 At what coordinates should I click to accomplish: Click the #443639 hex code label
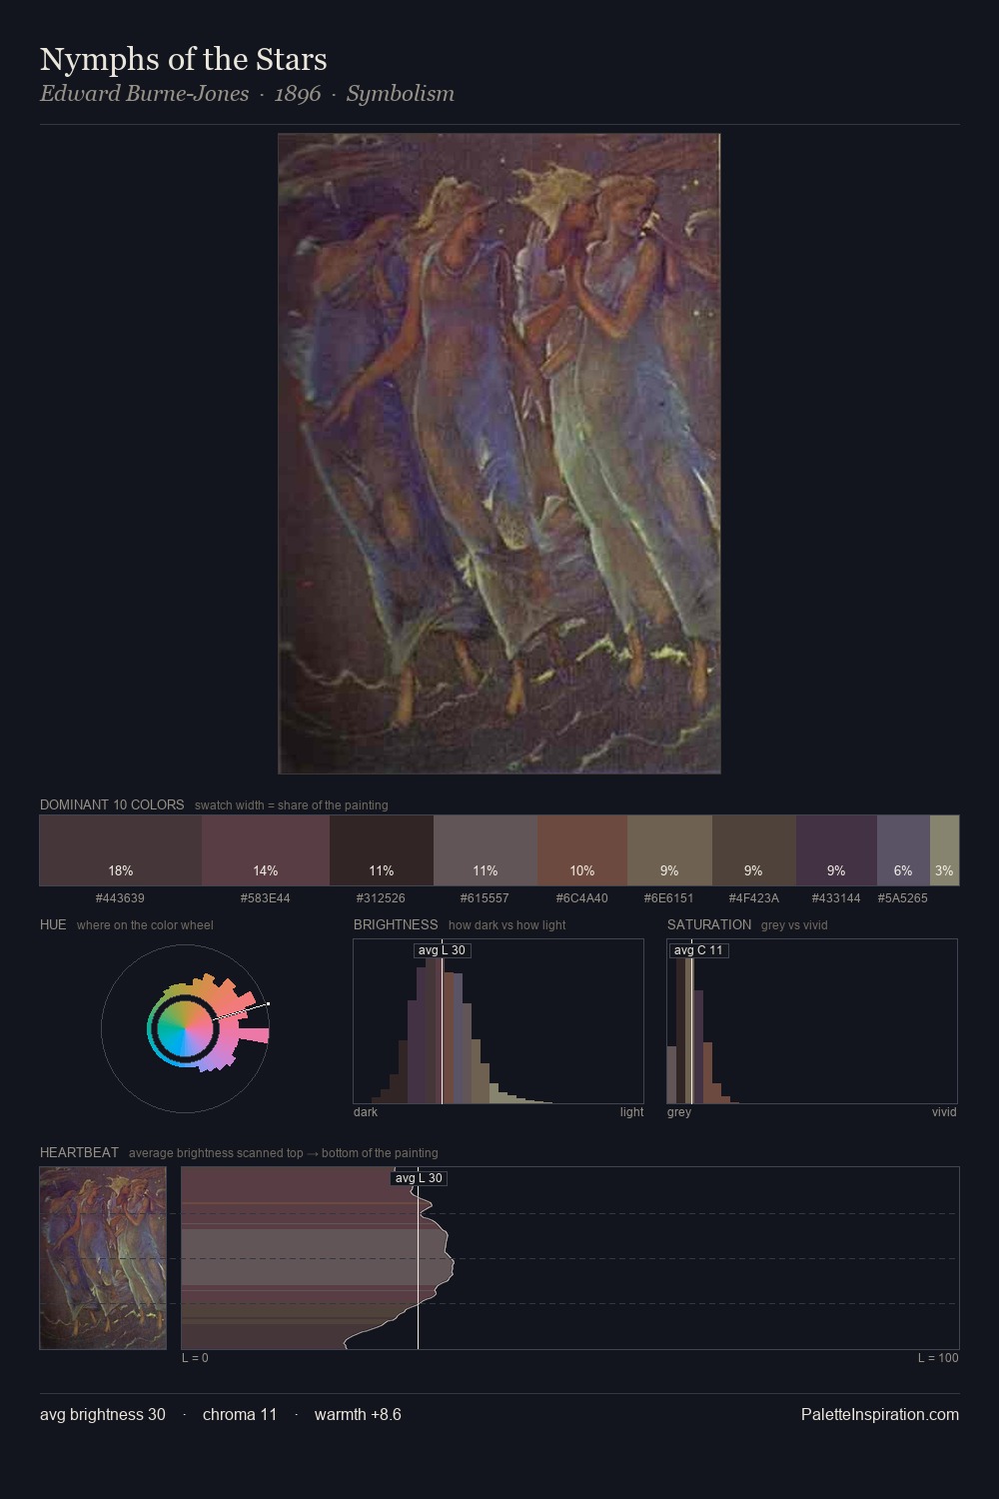pyautogui.click(x=120, y=898)
